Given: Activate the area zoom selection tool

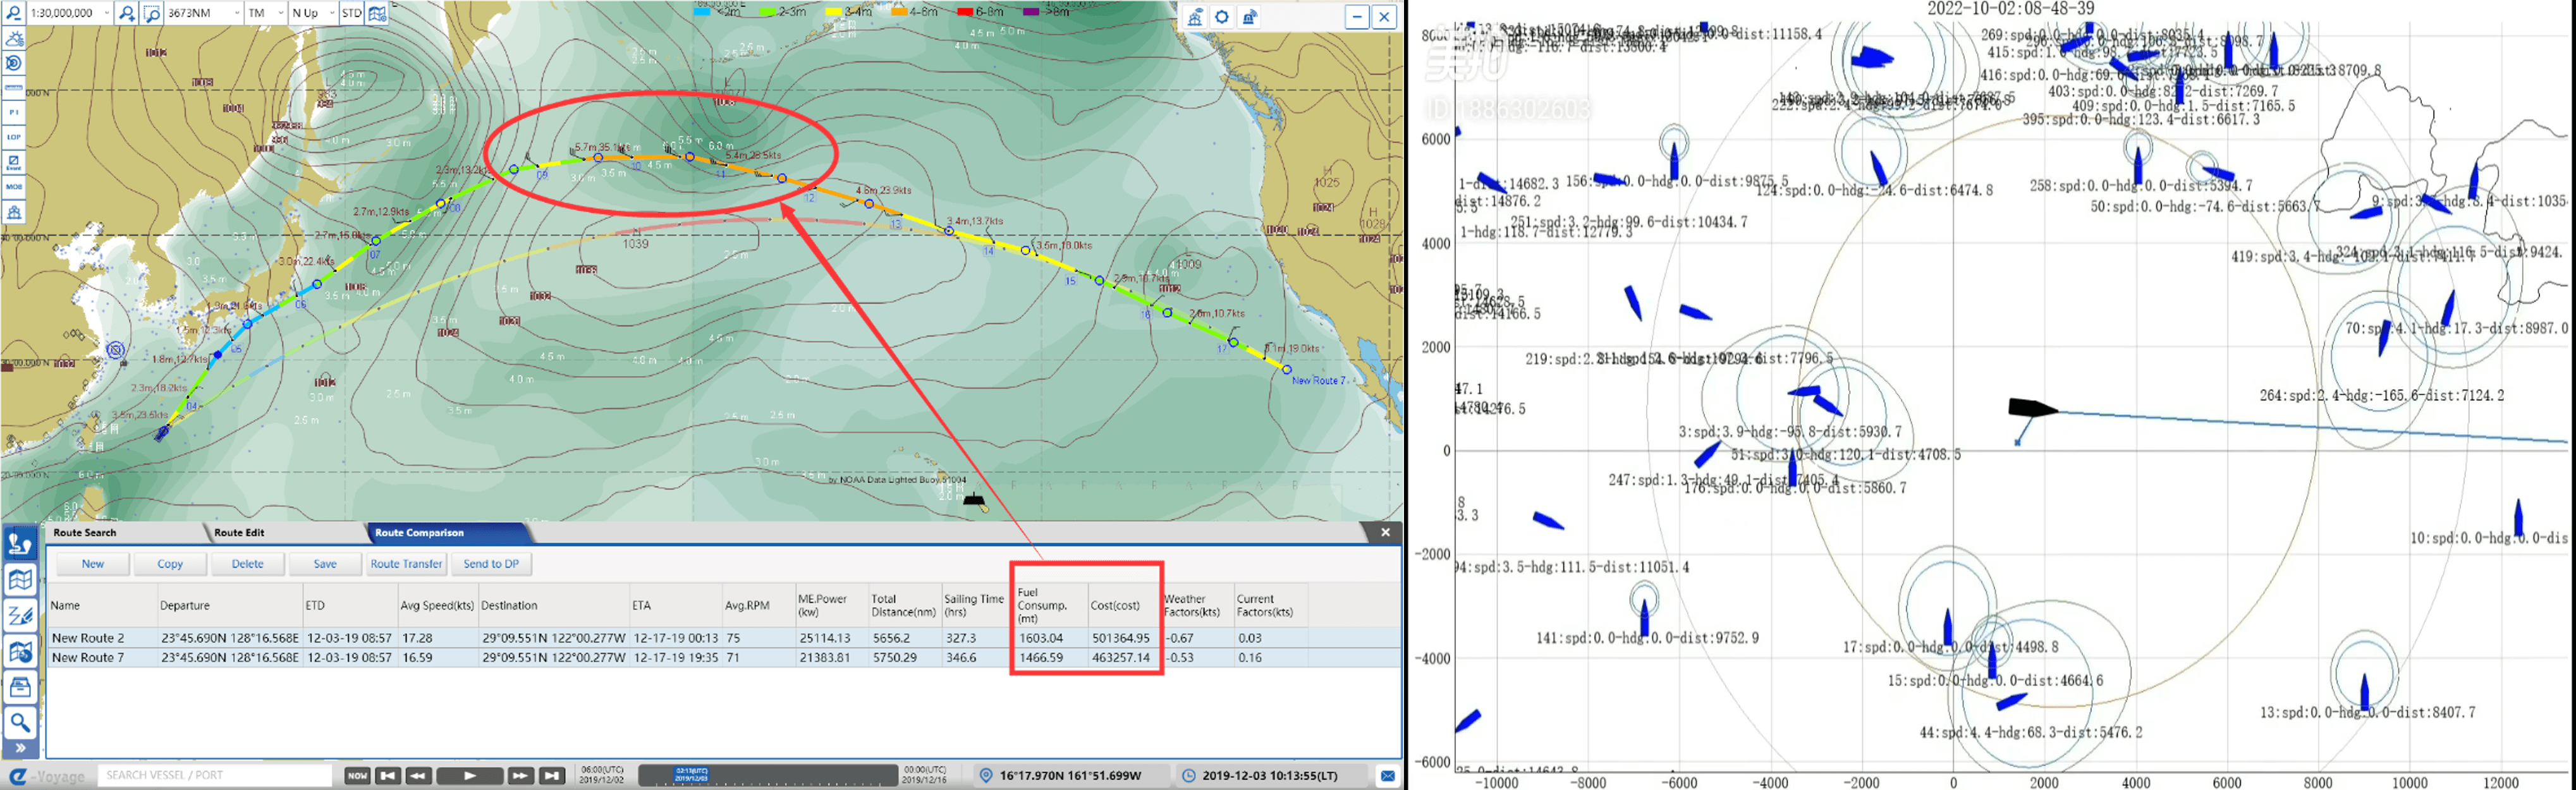Looking at the screenshot, I should click(152, 13).
